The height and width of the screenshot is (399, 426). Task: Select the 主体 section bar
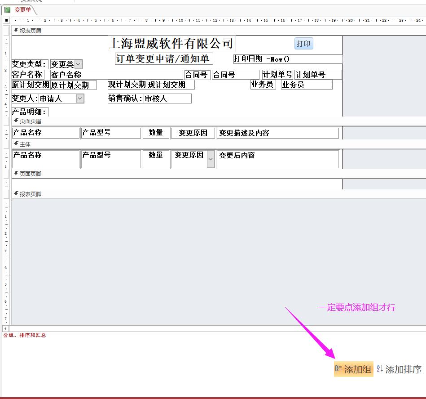(219, 144)
